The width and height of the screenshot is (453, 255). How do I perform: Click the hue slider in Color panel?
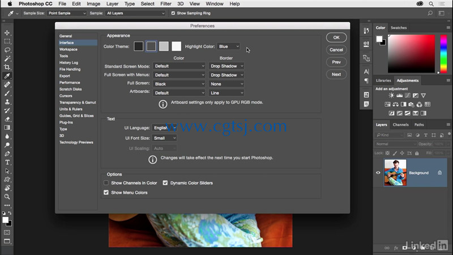(x=443, y=54)
